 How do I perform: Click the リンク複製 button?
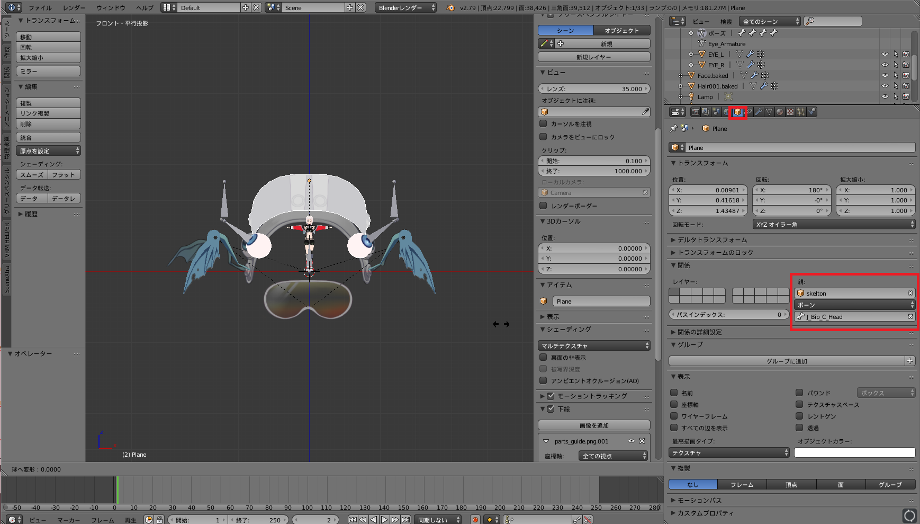coord(48,113)
